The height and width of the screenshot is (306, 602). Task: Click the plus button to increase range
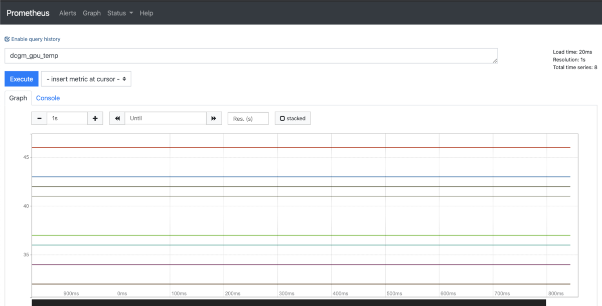coord(95,118)
